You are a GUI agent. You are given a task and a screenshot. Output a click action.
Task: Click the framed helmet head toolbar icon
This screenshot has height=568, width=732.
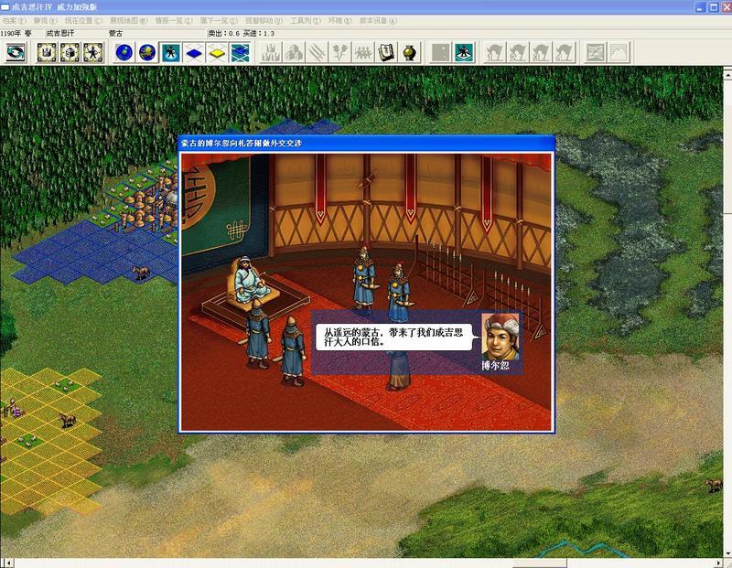tap(70, 52)
